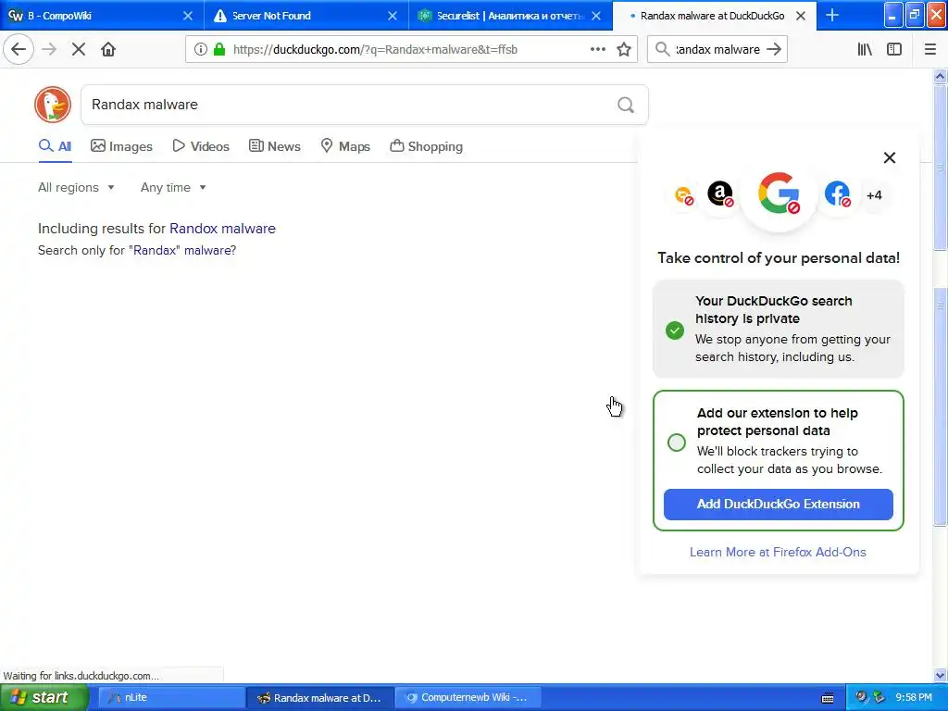Go back using the browser back arrow
The image size is (948, 711).
point(19,50)
